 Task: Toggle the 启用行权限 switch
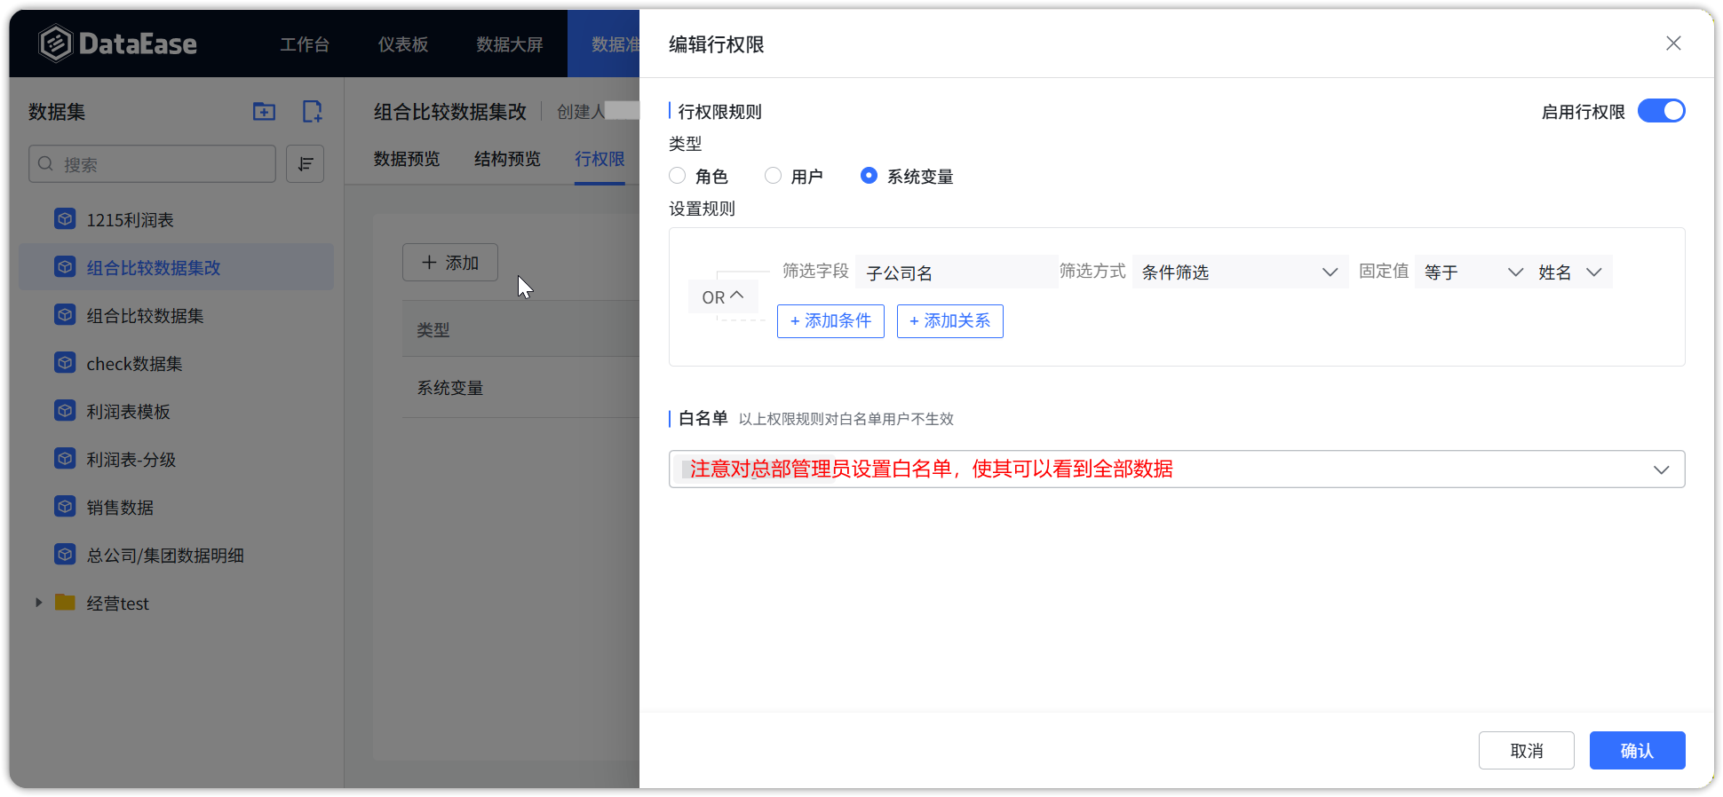(1661, 111)
